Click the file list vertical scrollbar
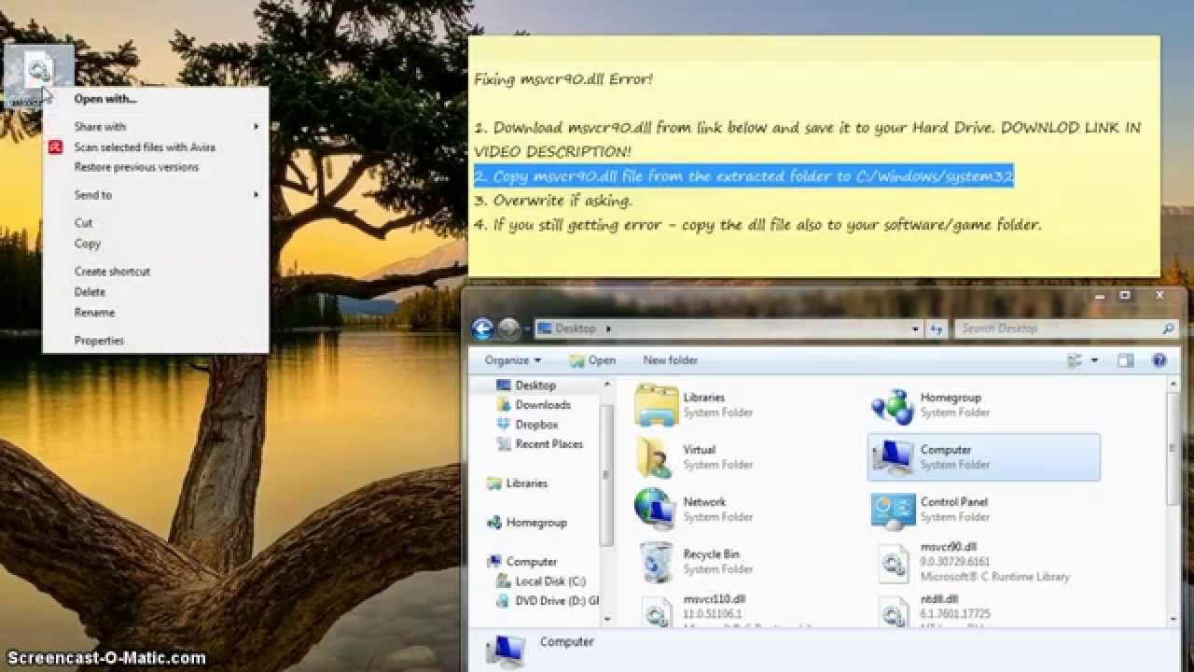 click(1173, 448)
